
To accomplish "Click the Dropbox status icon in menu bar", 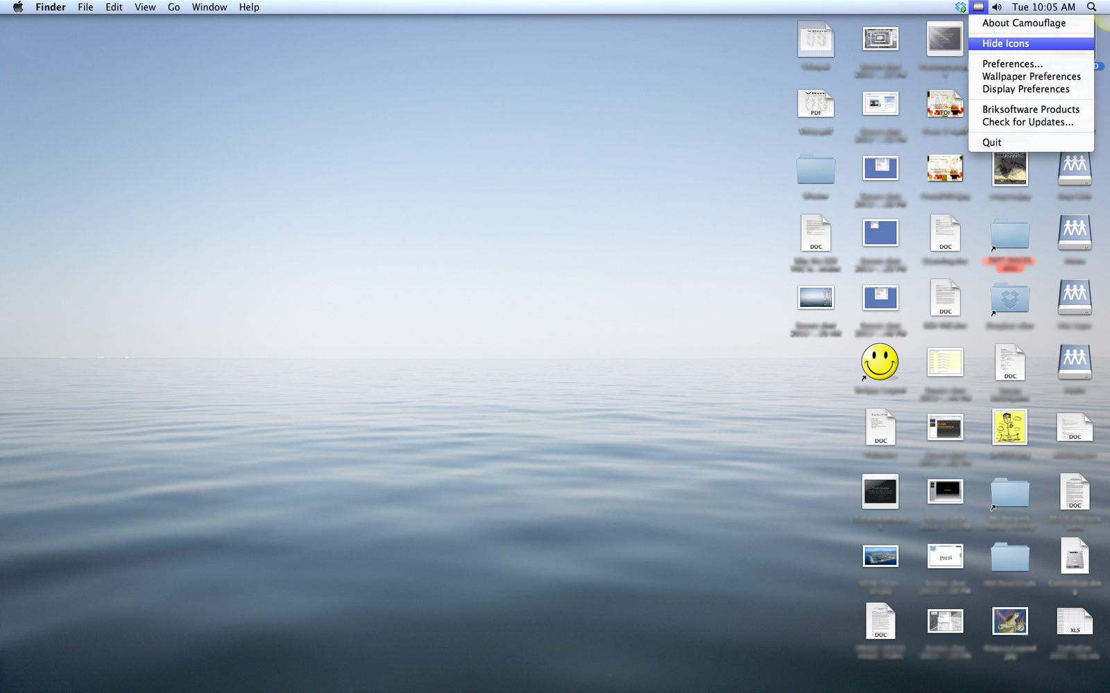I will point(960,7).
